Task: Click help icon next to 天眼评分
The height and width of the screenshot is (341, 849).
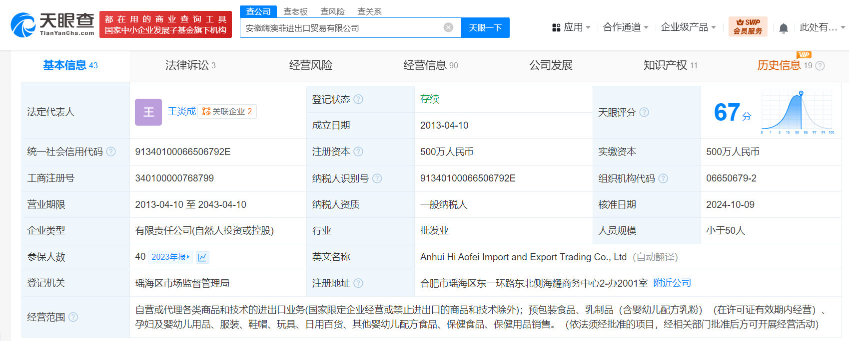Action: [644, 112]
